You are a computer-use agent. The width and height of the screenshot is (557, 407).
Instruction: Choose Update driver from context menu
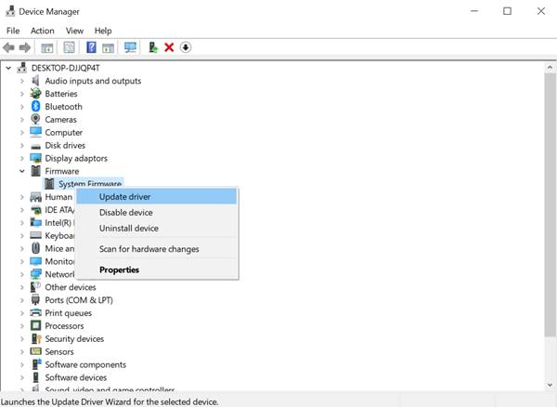pos(124,196)
